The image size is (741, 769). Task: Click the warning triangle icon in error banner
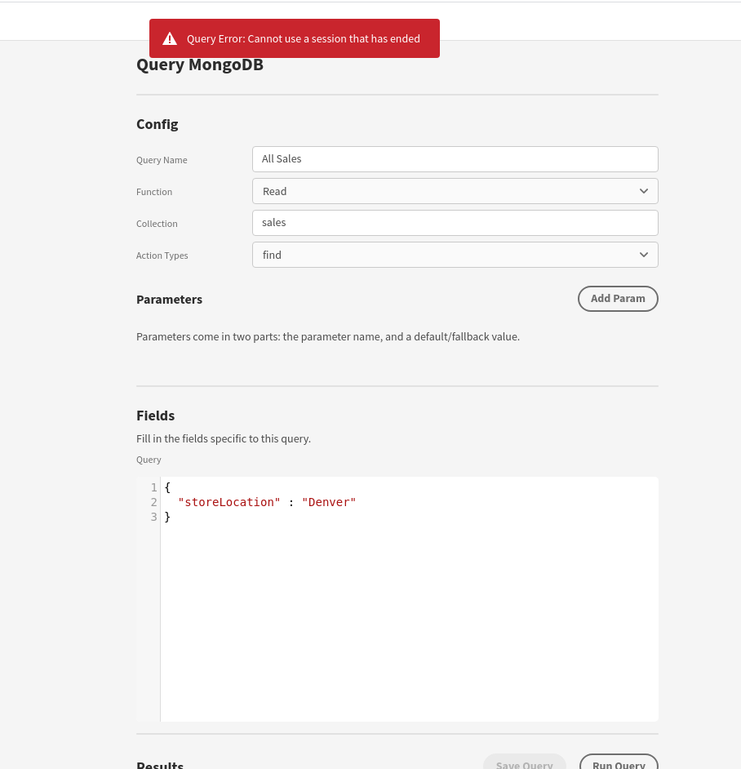click(x=170, y=38)
